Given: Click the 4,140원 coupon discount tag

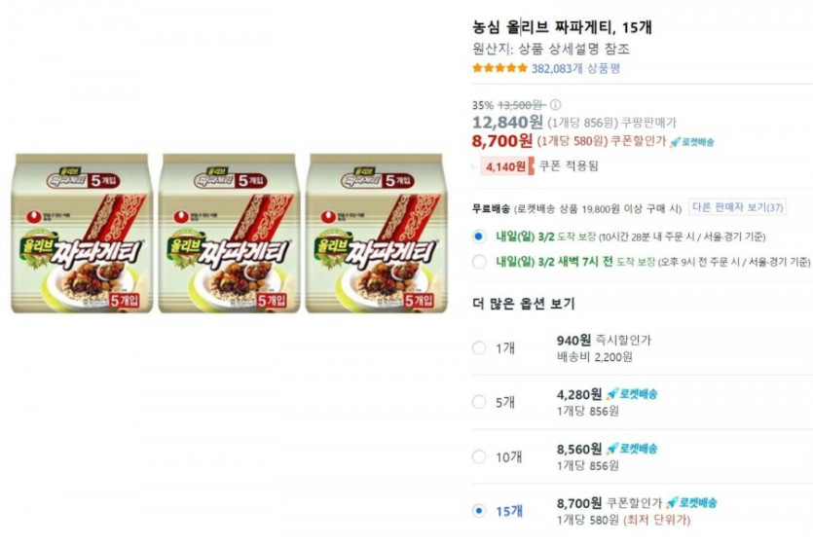Looking at the screenshot, I should pyautogui.click(x=506, y=166).
